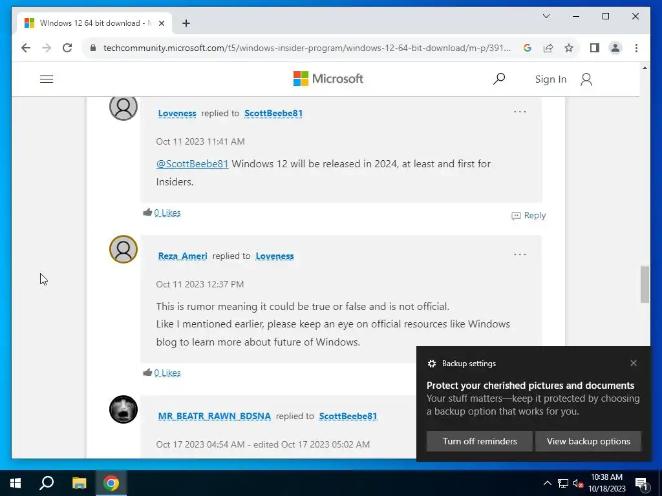662x496 pixels.
Task: Reload the current page
Action: click(x=67, y=48)
